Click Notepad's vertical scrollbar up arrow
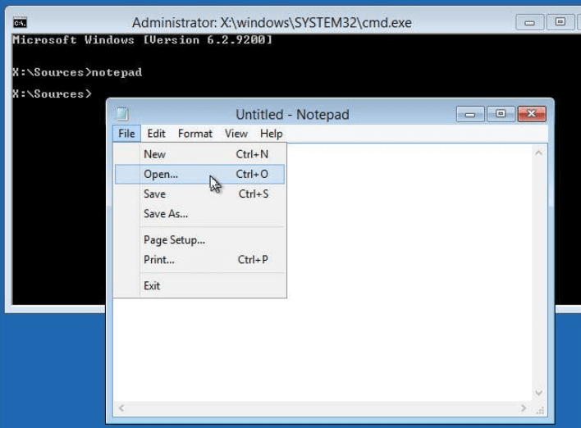 tap(539, 153)
